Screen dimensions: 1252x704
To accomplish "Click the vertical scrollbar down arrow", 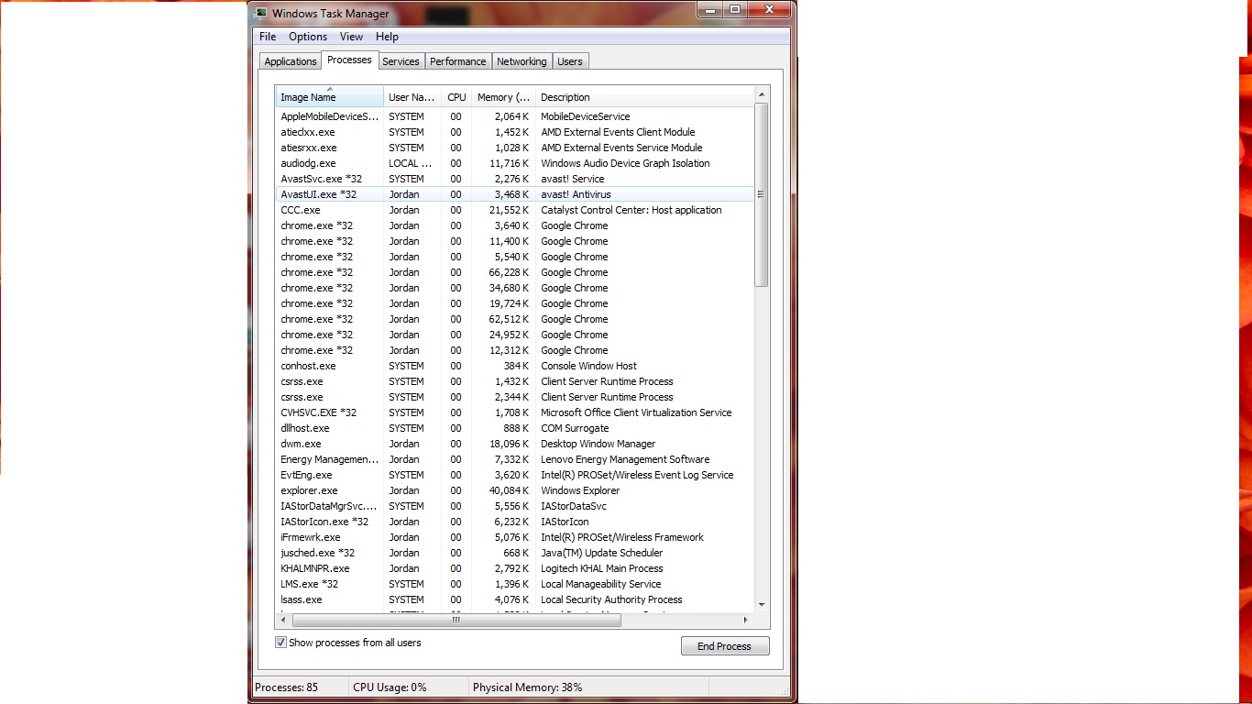I will (x=762, y=605).
